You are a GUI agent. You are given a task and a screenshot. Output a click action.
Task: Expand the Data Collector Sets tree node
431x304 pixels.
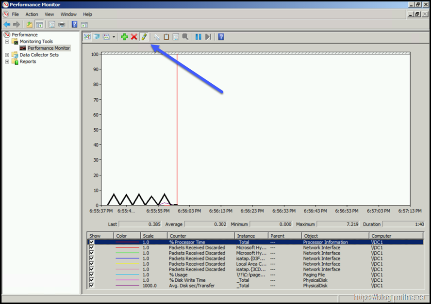pyautogui.click(x=7, y=55)
